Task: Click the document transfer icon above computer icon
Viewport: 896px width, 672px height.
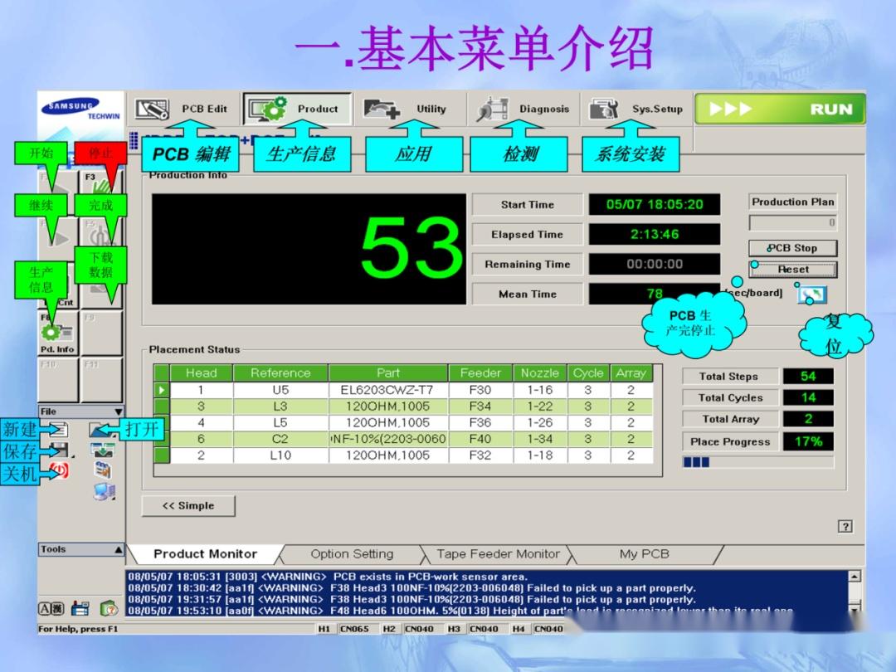Action: pyautogui.click(x=103, y=470)
